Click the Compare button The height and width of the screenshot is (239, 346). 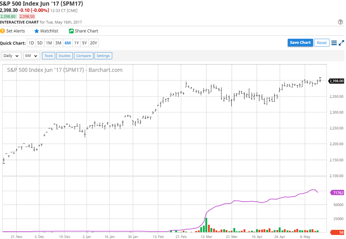click(84, 56)
